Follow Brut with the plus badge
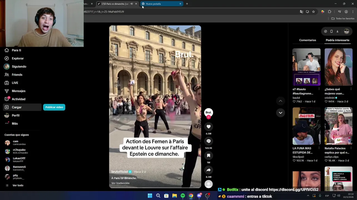 pos(209,117)
